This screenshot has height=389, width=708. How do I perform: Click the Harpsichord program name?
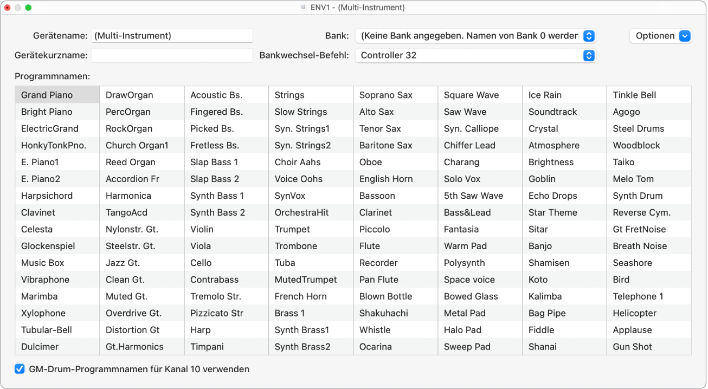pos(47,196)
